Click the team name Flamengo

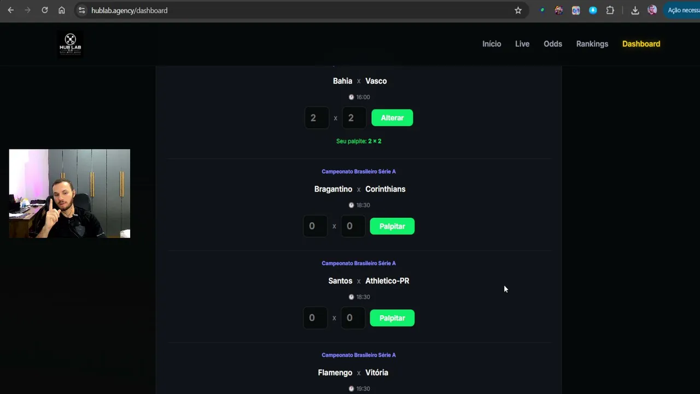[x=335, y=373]
